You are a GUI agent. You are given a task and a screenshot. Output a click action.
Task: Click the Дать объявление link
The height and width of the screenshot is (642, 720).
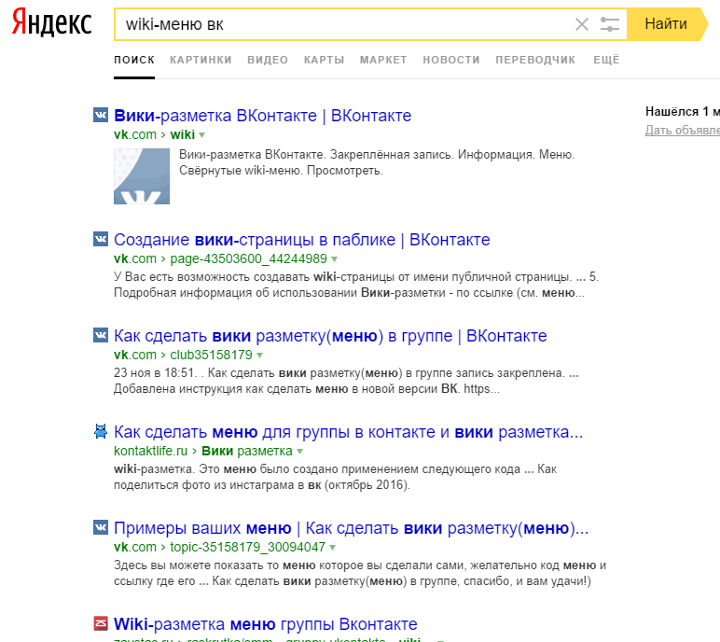pos(683,130)
